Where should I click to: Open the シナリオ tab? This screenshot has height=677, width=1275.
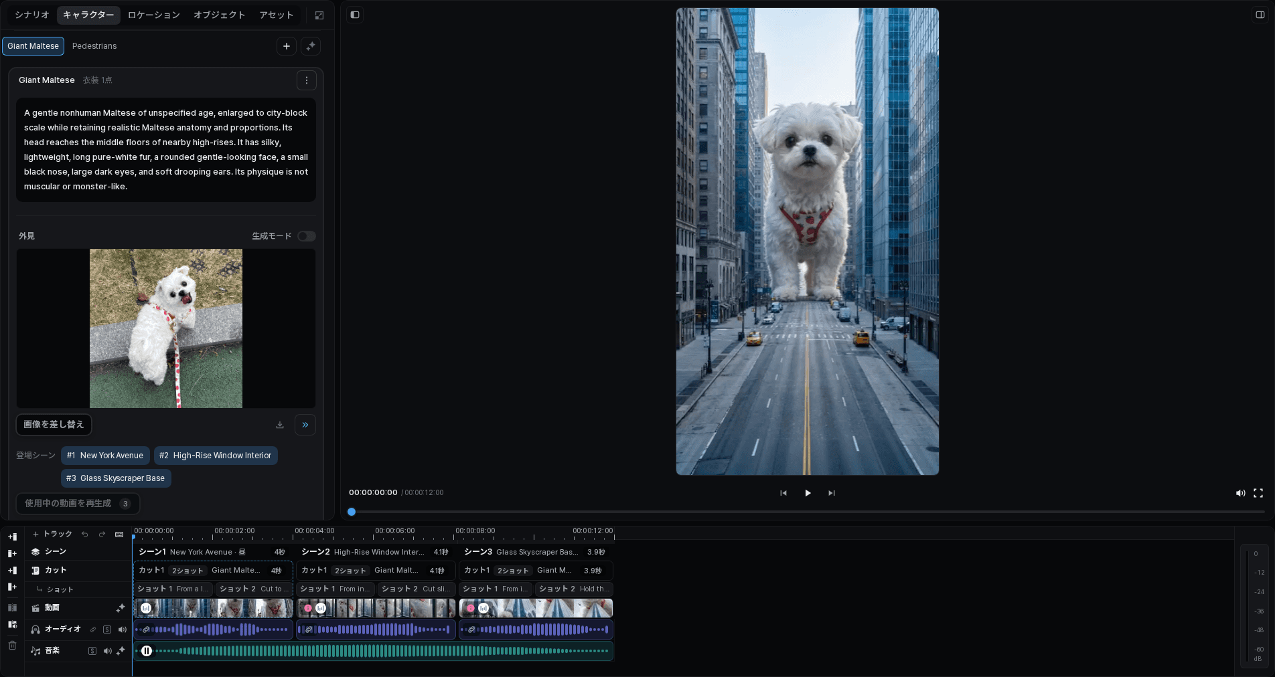32,15
